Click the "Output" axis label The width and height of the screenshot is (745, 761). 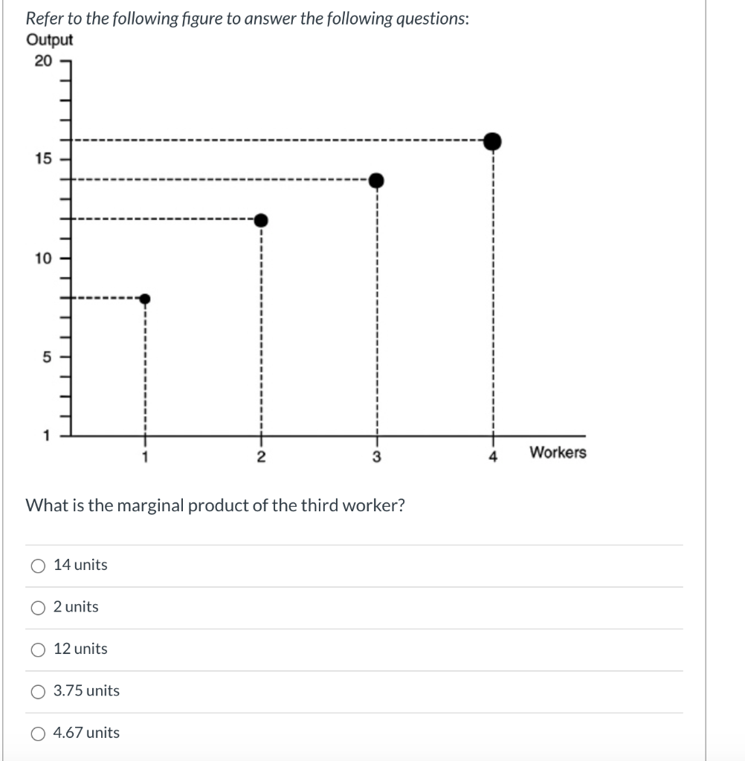(49, 40)
